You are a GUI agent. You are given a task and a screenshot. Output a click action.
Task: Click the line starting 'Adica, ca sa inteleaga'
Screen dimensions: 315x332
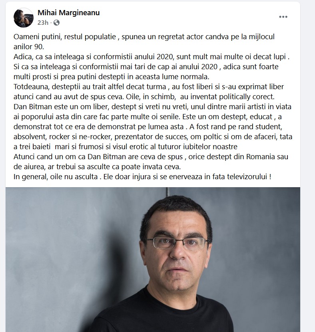[x=152, y=57]
